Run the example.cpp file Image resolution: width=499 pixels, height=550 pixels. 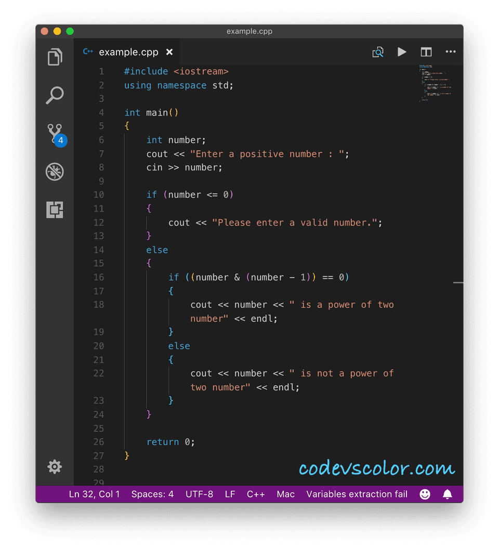pos(402,52)
